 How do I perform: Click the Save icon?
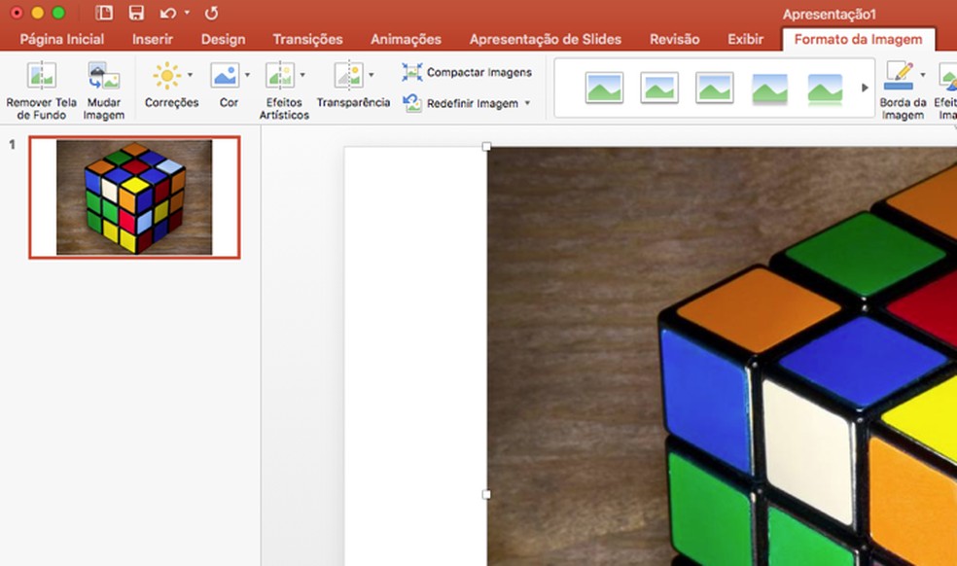coord(136,14)
